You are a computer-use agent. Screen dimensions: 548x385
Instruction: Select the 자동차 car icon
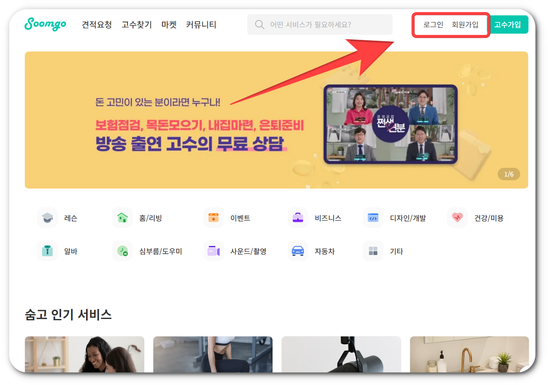point(297,251)
